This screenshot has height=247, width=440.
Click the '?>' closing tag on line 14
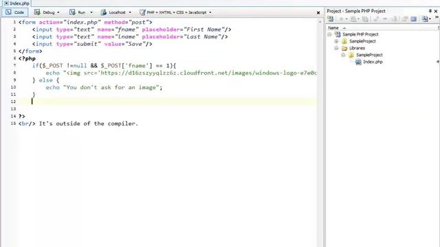pos(21,116)
